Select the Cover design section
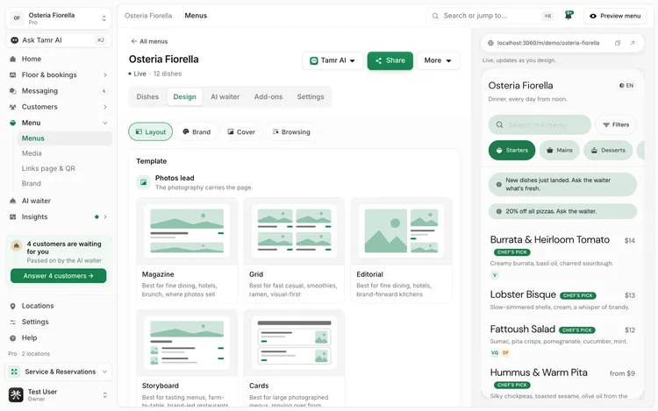658x411 pixels. 241,132
